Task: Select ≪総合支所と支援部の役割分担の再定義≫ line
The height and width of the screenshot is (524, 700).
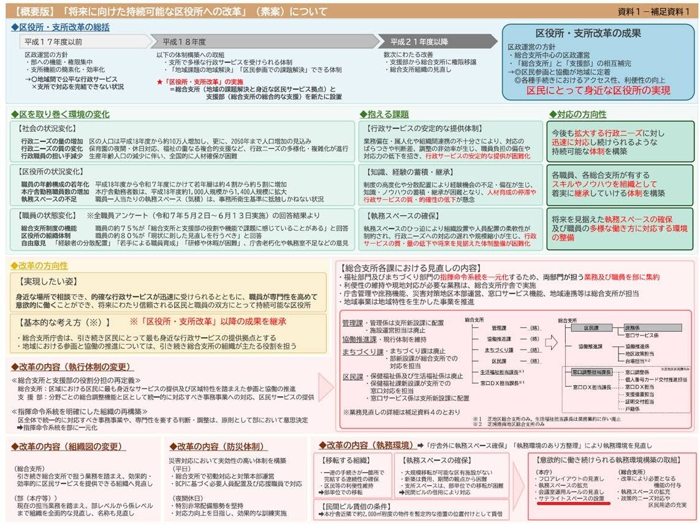Action: (77, 380)
